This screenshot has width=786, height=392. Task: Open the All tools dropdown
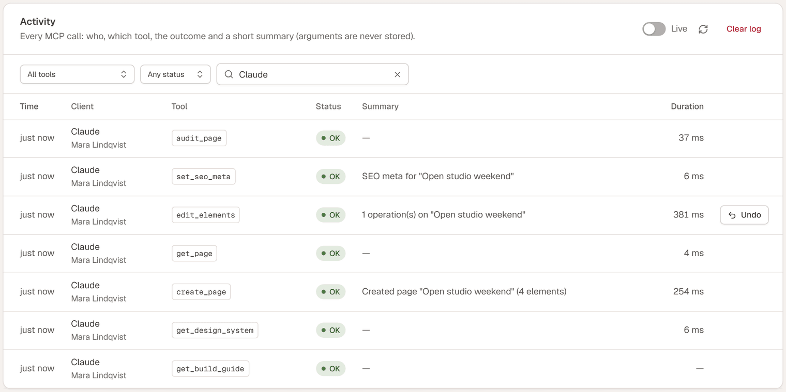(77, 74)
